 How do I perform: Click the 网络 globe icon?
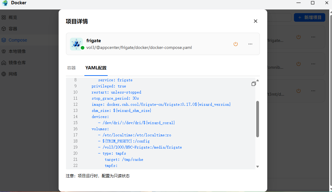[x=4, y=74]
